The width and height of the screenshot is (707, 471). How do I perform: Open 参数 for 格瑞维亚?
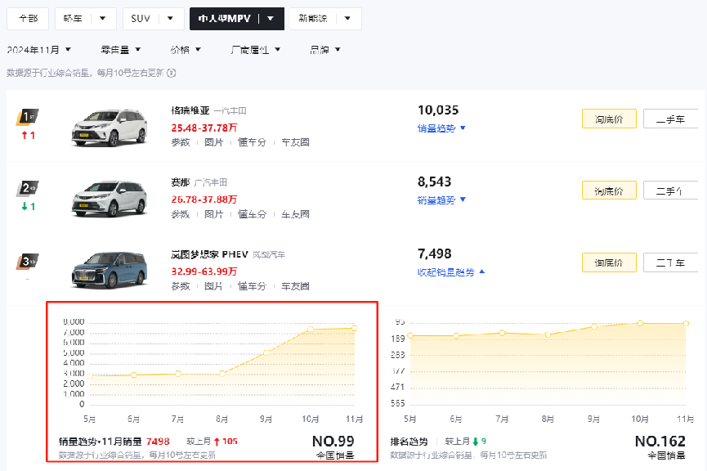[181, 142]
